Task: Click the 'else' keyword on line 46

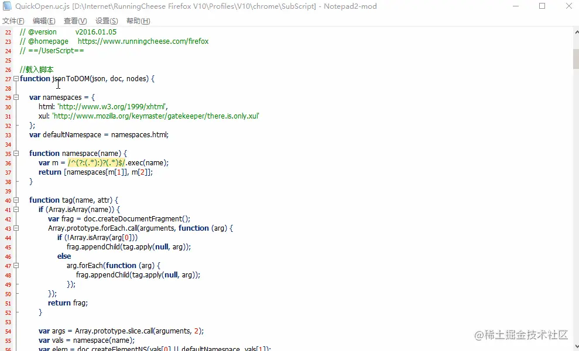Action: [x=64, y=256]
